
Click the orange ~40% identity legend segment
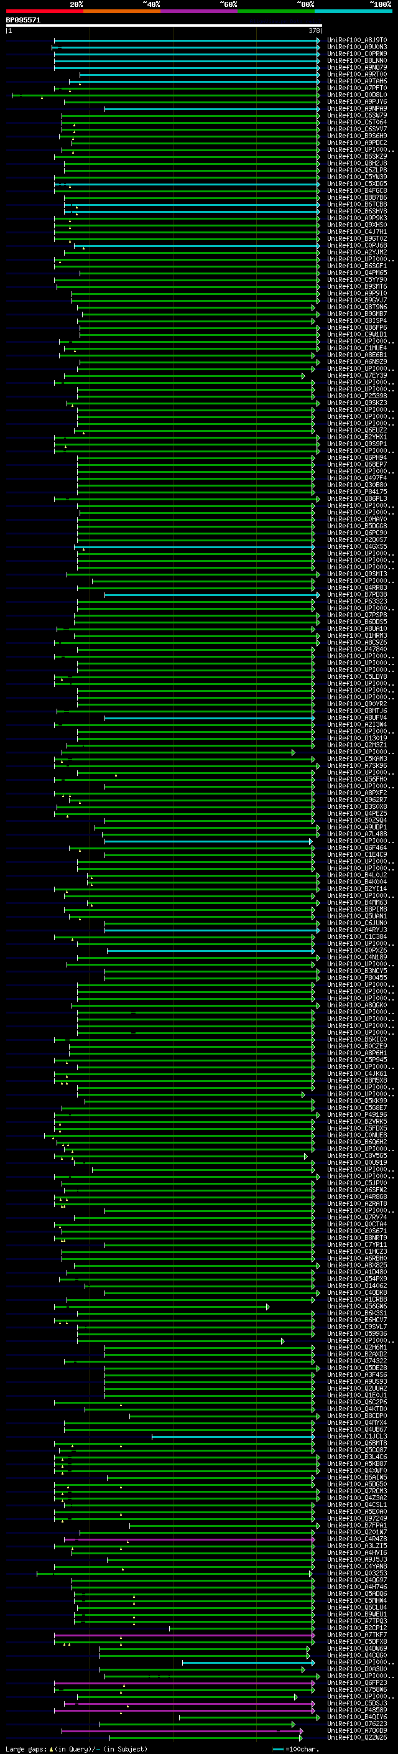point(122,11)
